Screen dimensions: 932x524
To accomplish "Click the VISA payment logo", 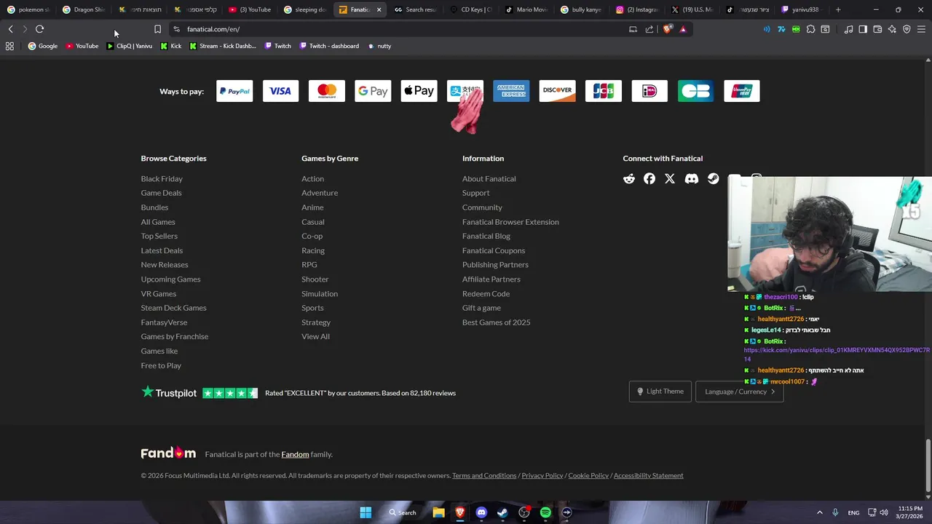I will coord(280,91).
